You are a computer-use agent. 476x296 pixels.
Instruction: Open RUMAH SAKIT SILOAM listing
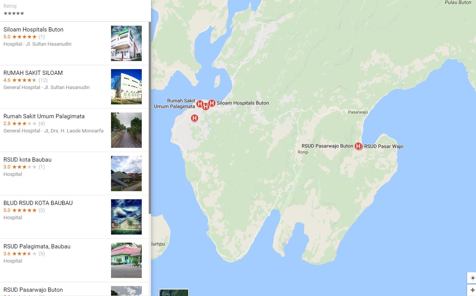pos(74,87)
